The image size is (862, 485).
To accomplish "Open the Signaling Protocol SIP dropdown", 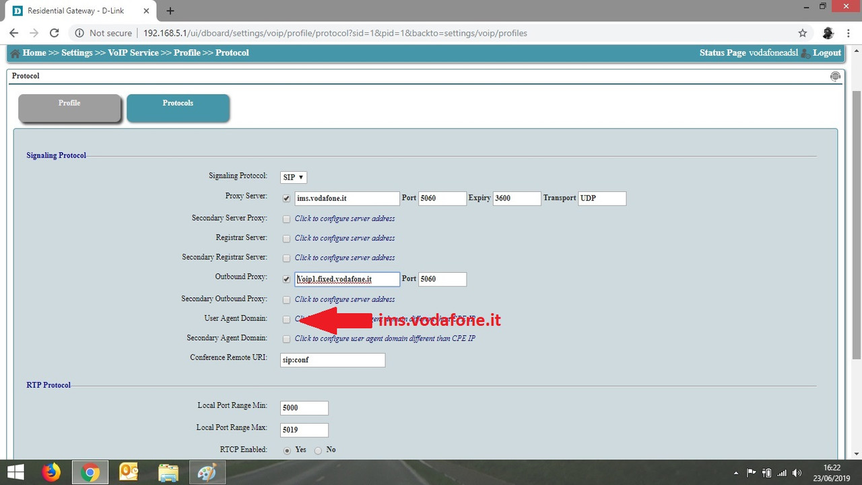I will coord(294,177).
